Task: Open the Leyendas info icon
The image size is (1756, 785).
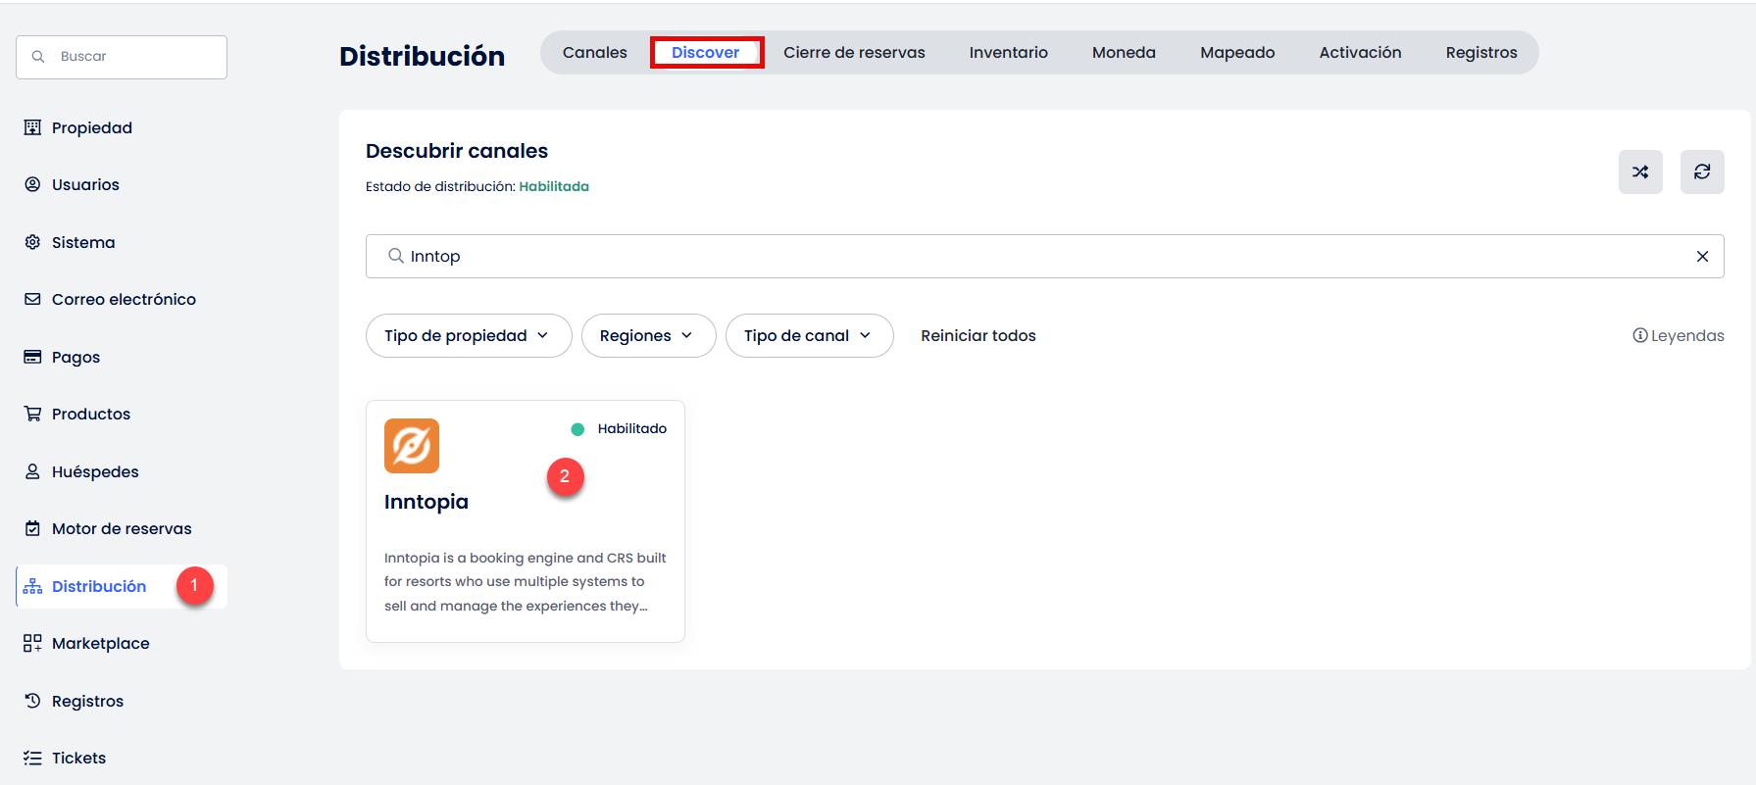Action: (x=1639, y=336)
